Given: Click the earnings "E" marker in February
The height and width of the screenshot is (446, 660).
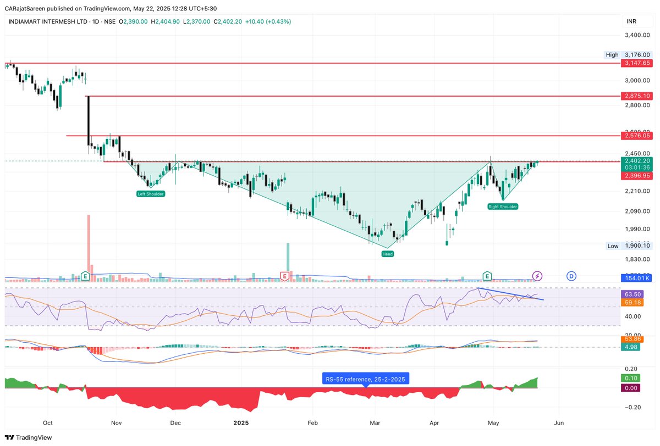Looking at the screenshot, I should [285, 276].
